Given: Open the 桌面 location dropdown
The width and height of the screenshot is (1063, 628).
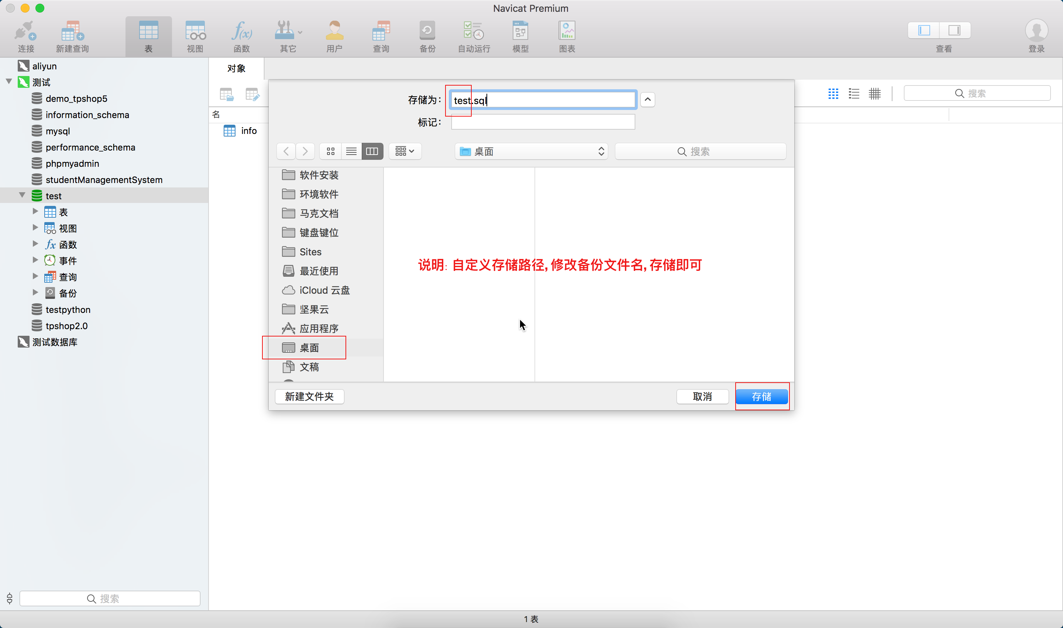Looking at the screenshot, I should 531,152.
